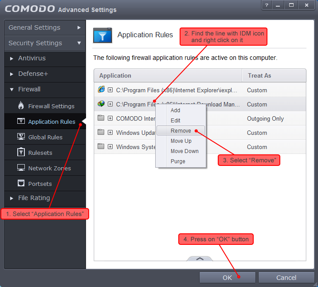Select Remove in the context menu
The width and height of the screenshot is (318, 287).
(x=181, y=130)
